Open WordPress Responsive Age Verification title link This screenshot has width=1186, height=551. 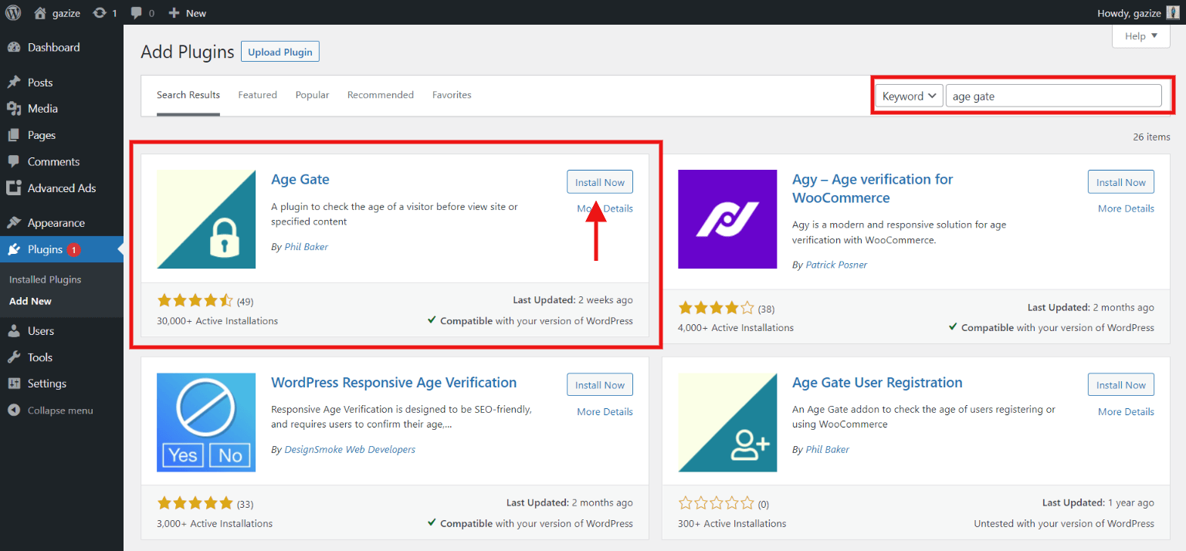point(394,382)
